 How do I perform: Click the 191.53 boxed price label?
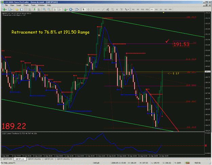181,44
